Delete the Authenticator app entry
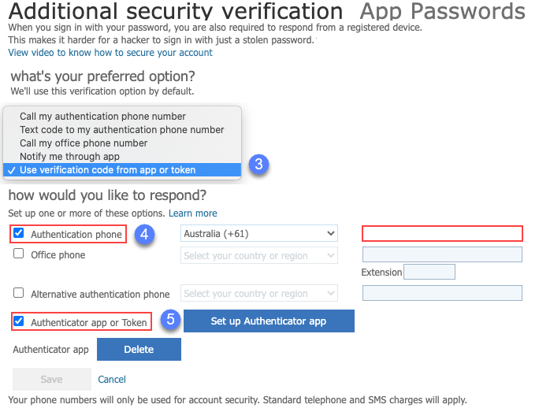This screenshot has height=408, width=539. click(x=139, y=350)
